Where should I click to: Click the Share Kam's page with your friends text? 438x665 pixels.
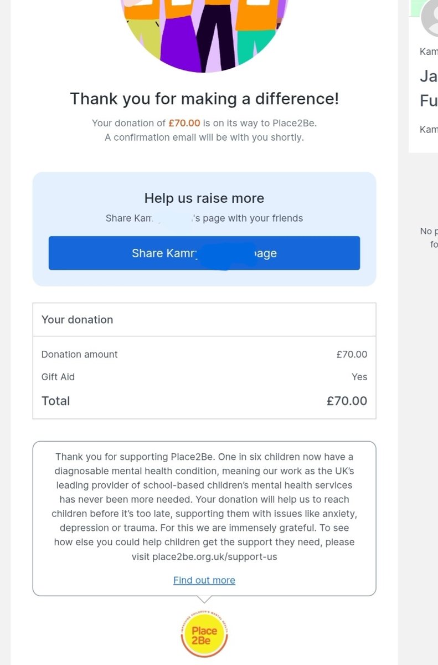point(204,218)
